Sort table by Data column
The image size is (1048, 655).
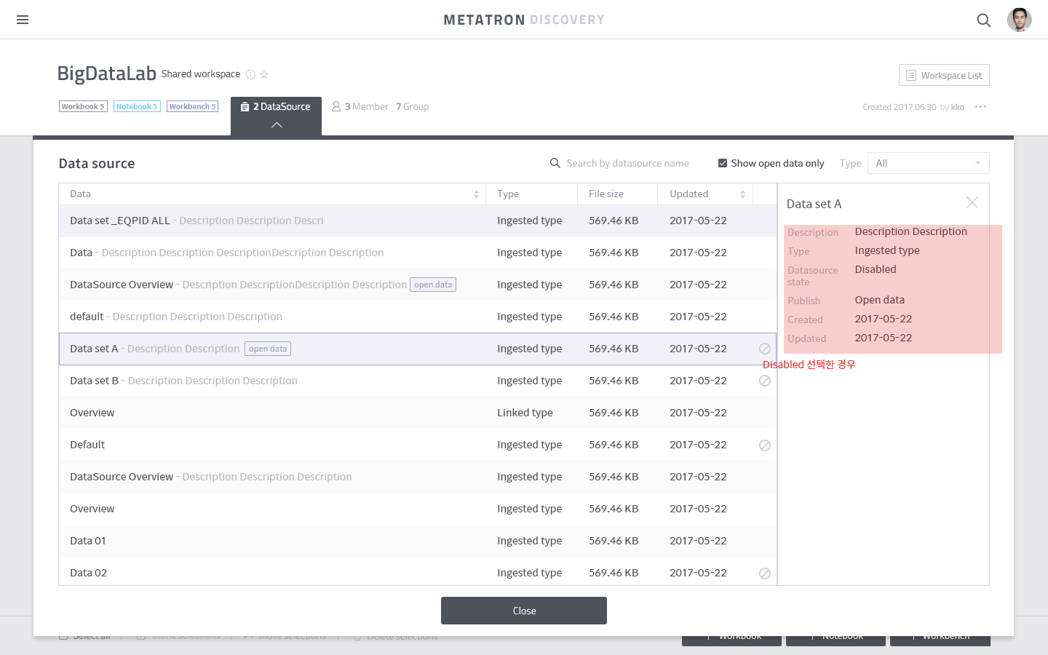tap(476, 194)
